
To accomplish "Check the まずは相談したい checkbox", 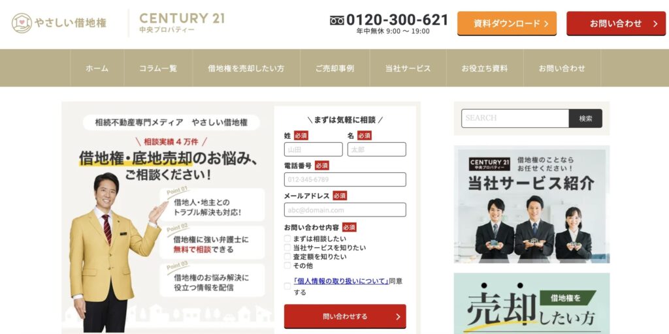I will coord(287,239).
